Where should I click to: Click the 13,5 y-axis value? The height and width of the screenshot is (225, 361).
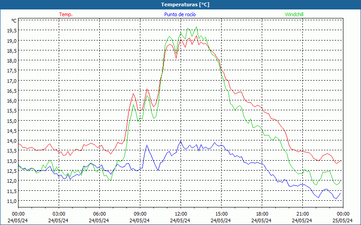click(12, 151)
